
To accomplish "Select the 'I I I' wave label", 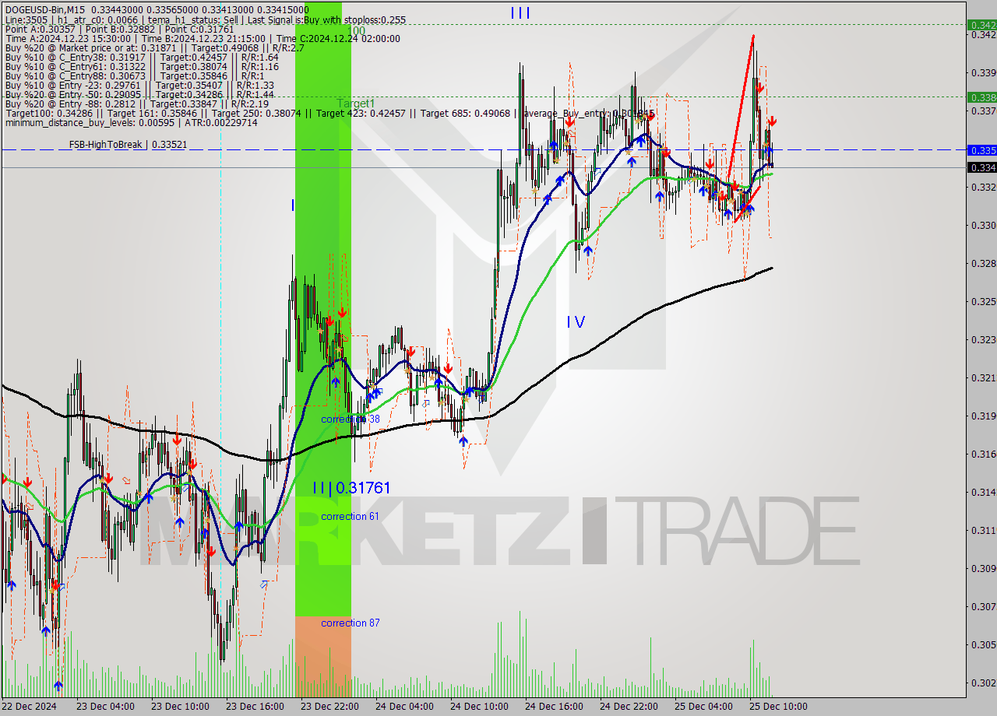I will coord(520,13).
